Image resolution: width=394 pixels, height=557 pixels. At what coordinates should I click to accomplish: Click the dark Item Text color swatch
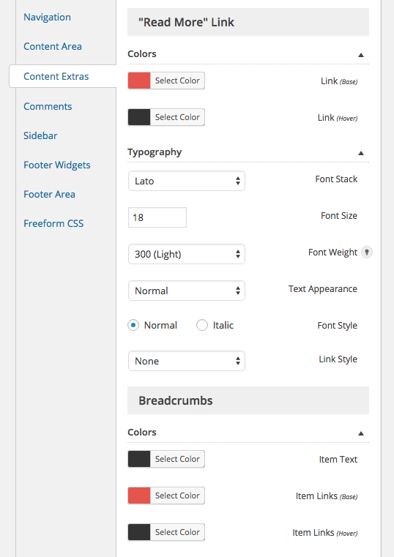139,459
